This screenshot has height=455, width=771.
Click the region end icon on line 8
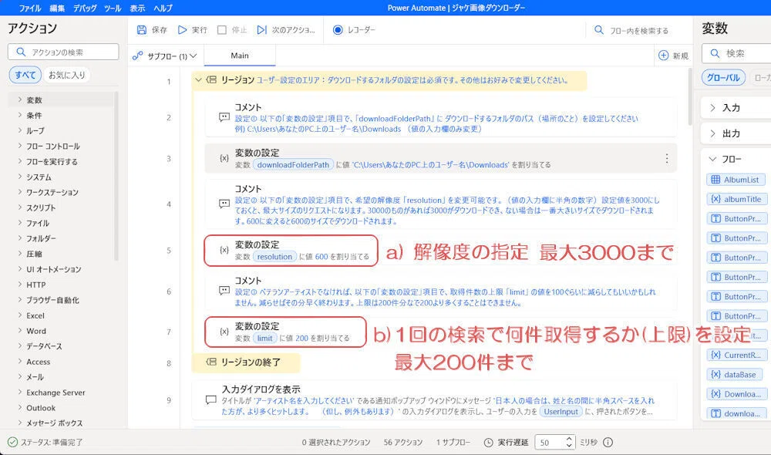tap(211, 362)
